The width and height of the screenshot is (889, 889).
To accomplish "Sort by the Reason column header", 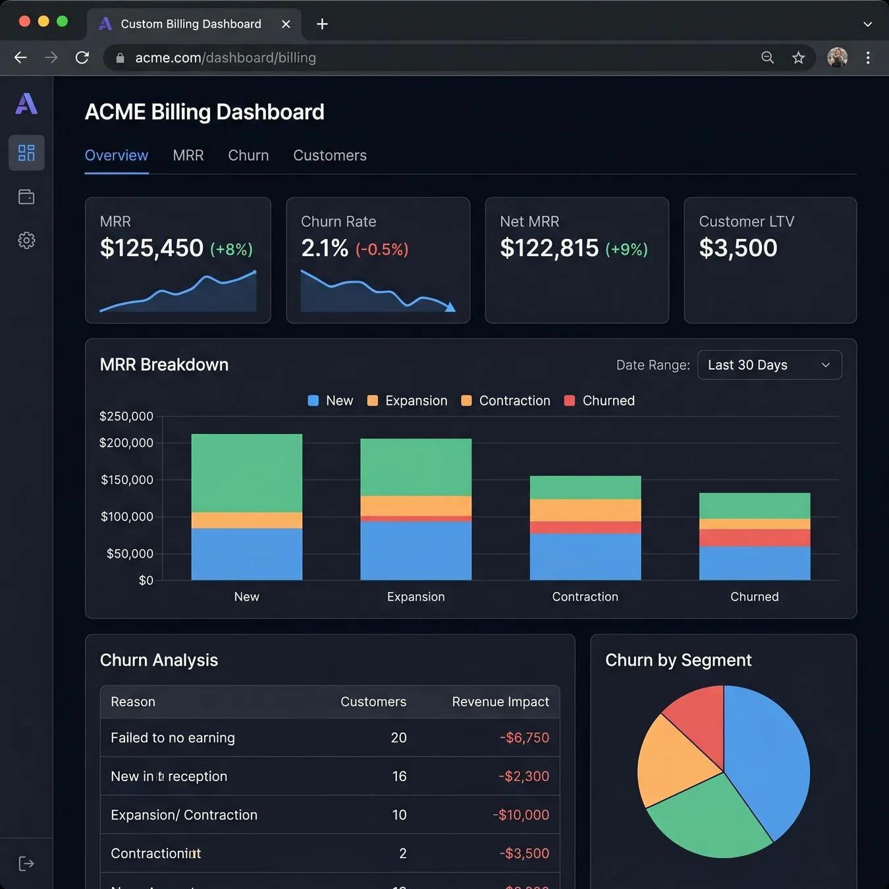I will tap(133, 702).
